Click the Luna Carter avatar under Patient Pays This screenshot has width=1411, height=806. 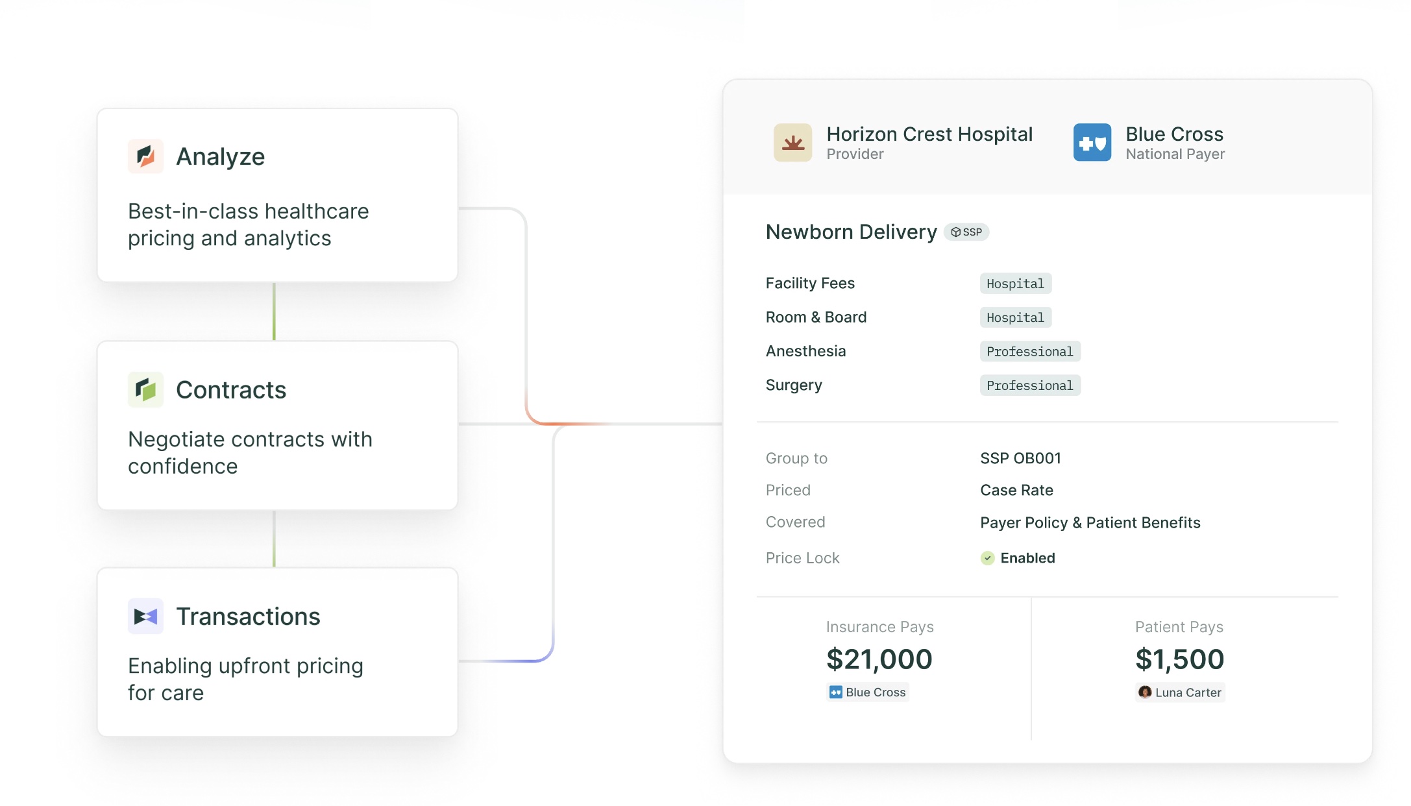point(1145,692)
